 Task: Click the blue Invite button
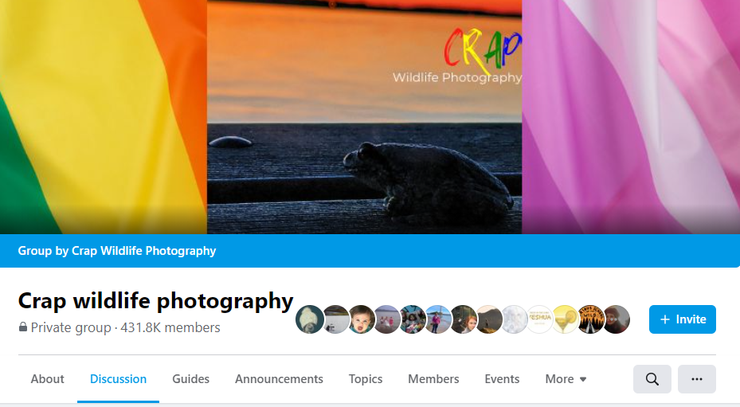[683, 319]
